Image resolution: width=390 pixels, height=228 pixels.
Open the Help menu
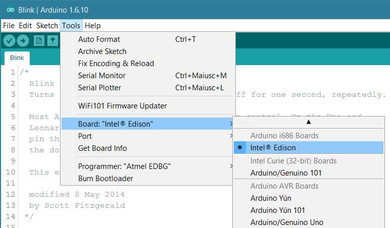point(93,26)
